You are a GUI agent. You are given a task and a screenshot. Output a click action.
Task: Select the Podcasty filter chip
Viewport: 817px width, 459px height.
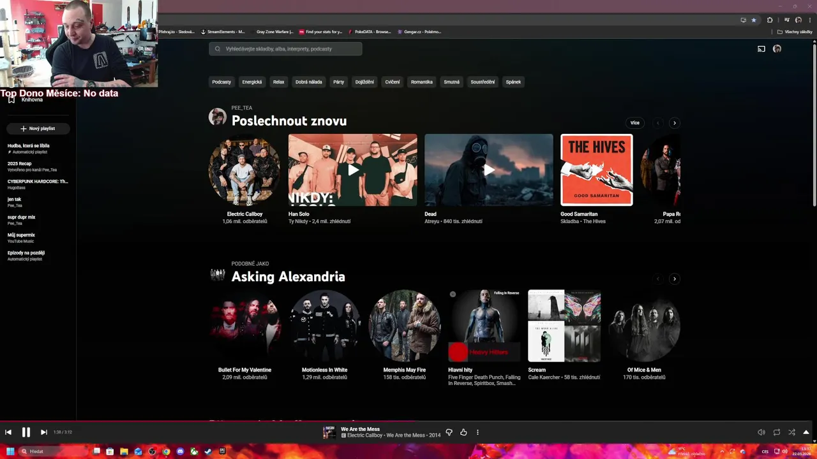coord(221,82)
